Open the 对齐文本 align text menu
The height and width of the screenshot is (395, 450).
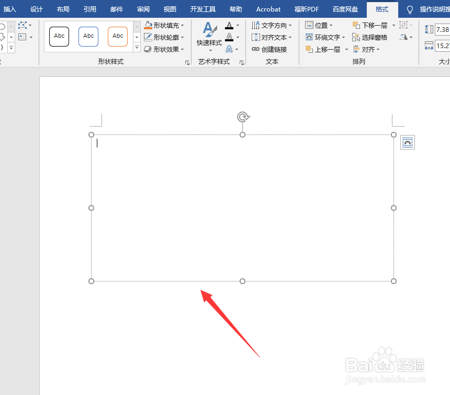pyautogui.click(x=272, y=37)
